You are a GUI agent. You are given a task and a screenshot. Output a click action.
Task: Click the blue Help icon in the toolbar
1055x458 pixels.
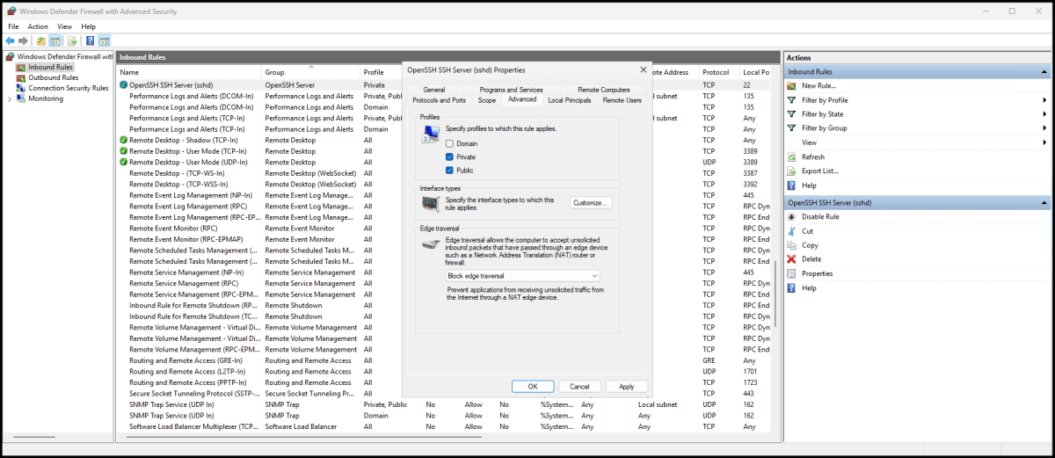(90, 41)
